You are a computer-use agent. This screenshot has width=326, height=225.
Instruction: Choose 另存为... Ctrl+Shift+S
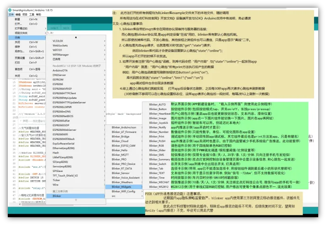coord(27,51)
